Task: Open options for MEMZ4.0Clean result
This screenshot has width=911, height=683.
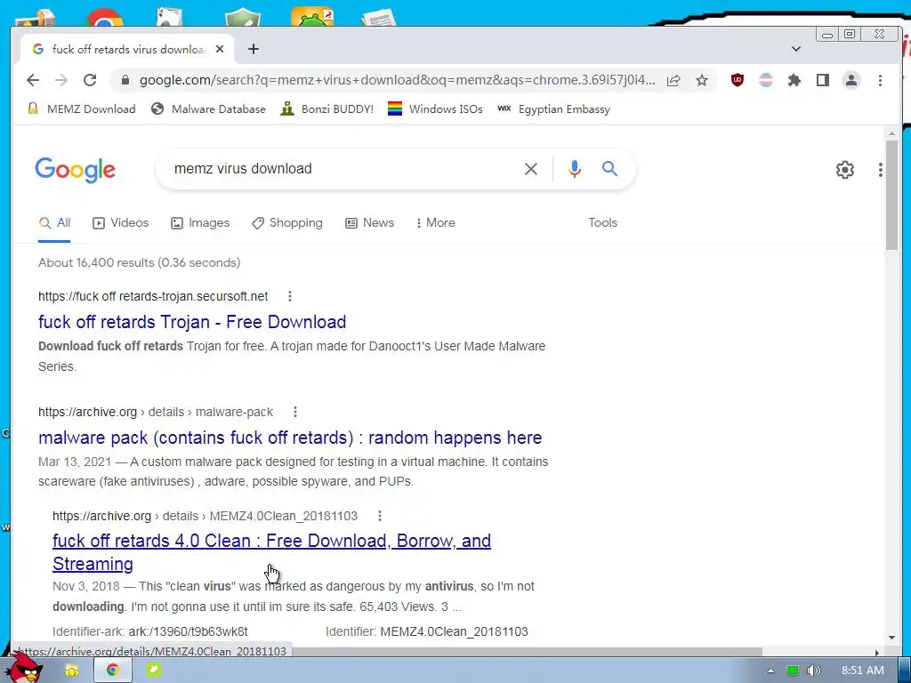Action: 379,516
